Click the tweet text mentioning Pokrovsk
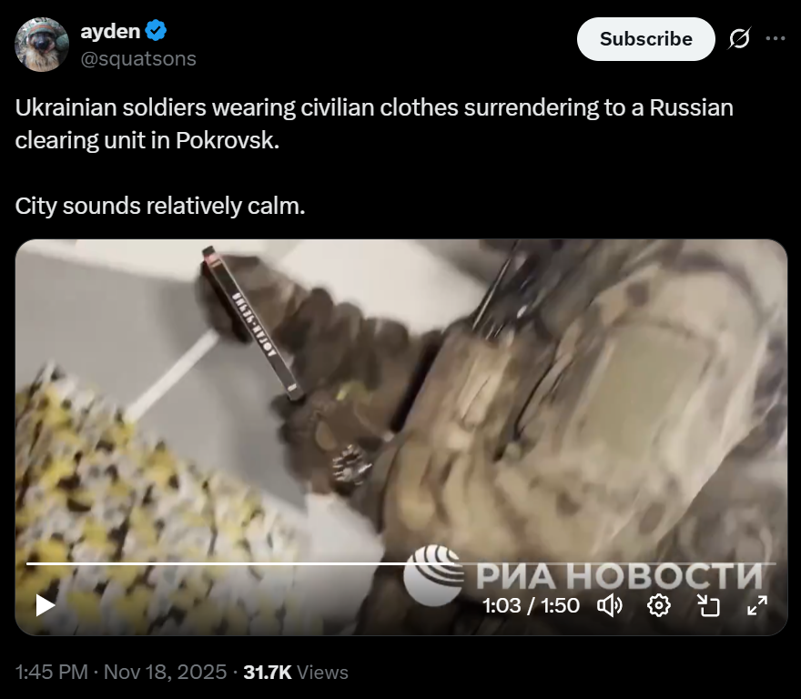 [374, 124]
